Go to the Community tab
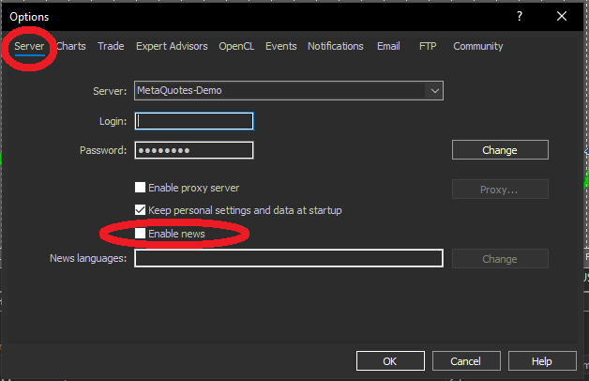The height and width of the screenshot is (381, 589). coord(478,46)
